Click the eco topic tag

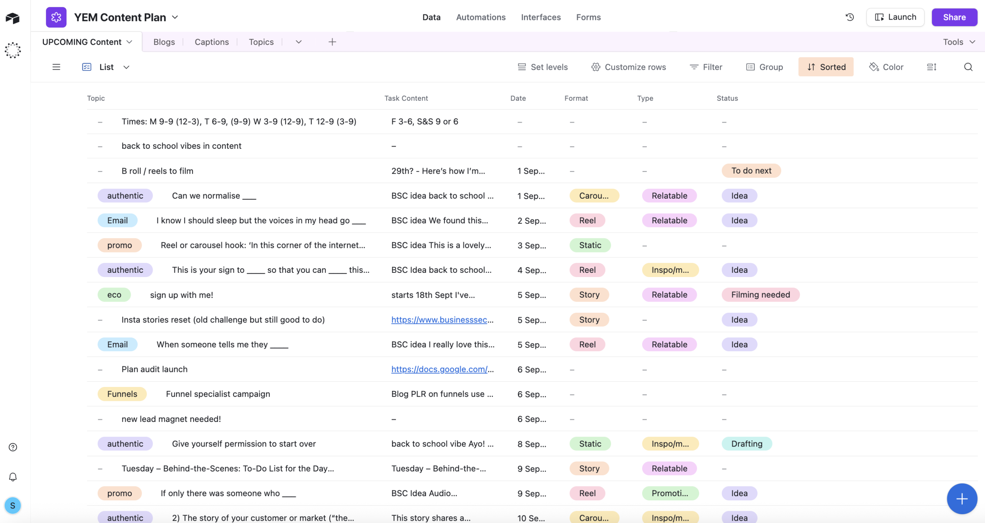114,295
